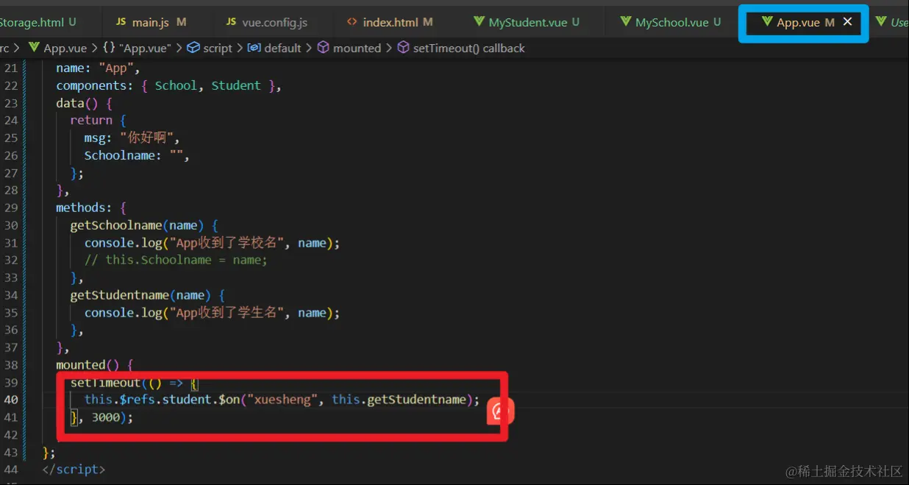909x485 pixels.
Task: Switch to the main.js editor tab
Action: 151,22
